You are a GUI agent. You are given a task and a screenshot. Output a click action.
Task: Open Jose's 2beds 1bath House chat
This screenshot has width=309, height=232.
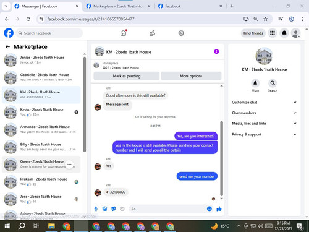coord(41,199)
